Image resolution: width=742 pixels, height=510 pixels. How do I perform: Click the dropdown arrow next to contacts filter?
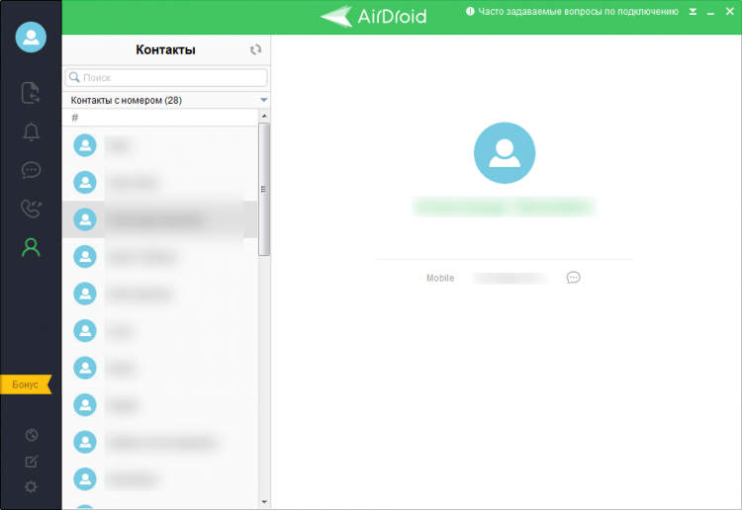[263, 100]
